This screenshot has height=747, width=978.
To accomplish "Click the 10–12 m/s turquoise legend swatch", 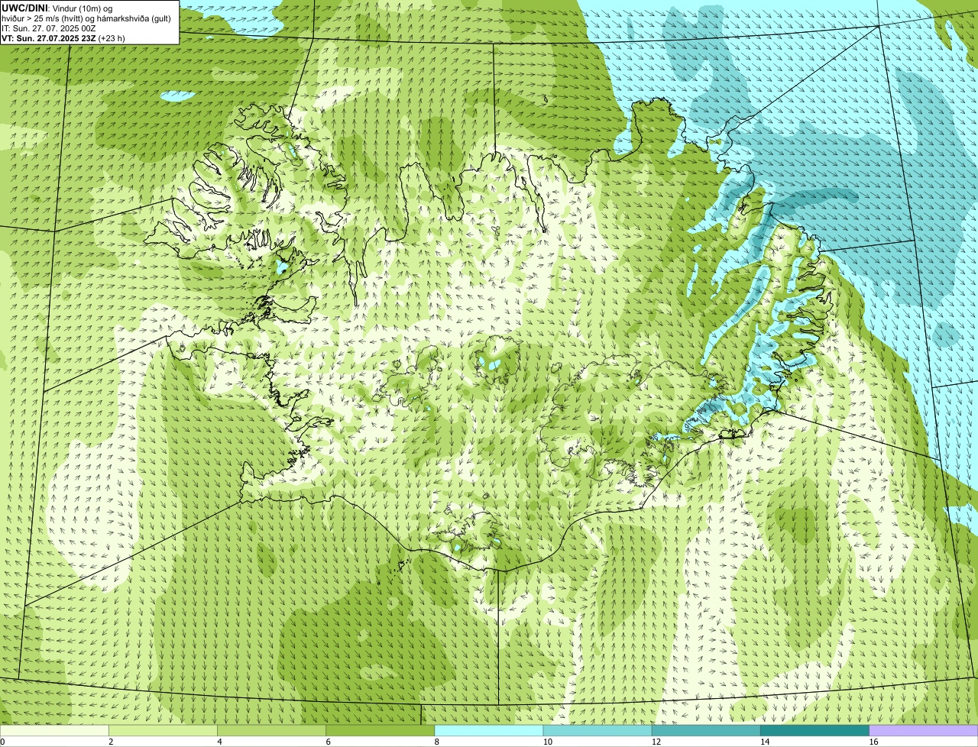I will [597, 731].
